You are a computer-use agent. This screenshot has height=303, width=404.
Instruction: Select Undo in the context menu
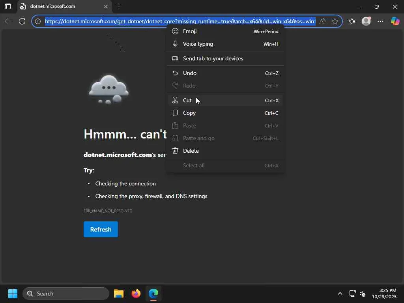(x=225, y=73)
